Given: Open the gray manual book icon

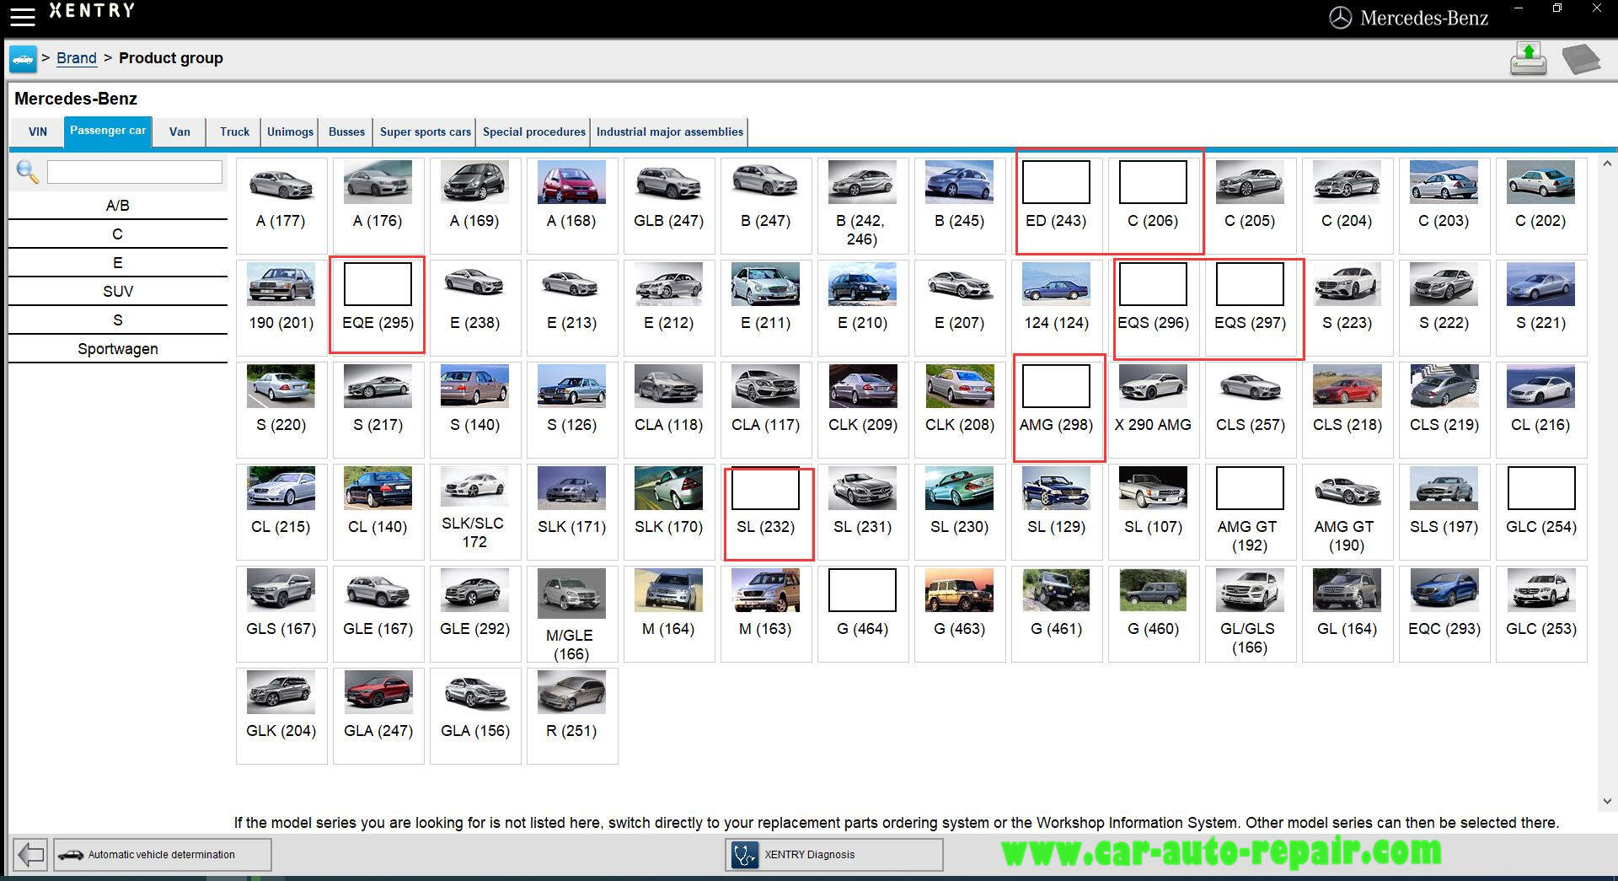Looking at the screenshot, I should pos(1580,59).
